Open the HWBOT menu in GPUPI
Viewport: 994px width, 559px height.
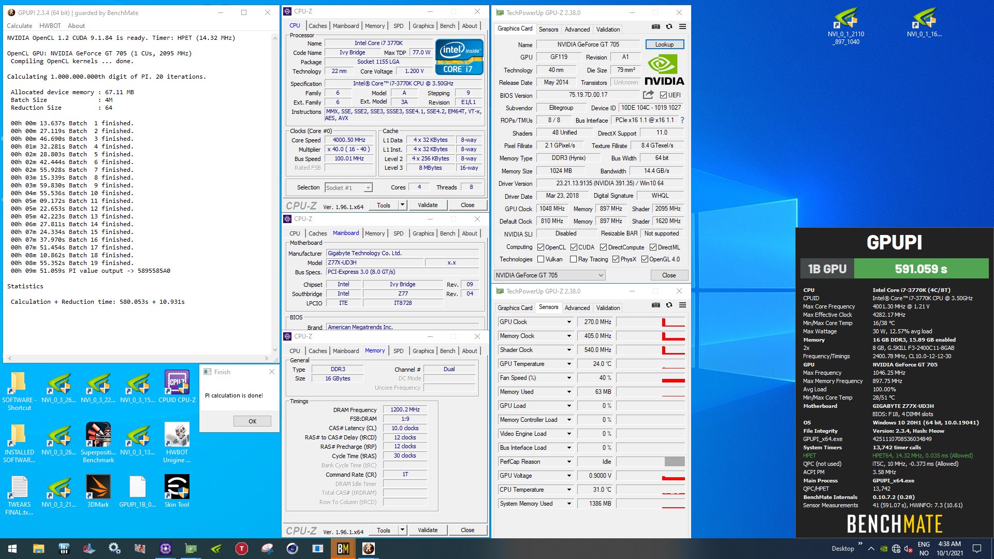pyautogui.click(x=50, y=26)
